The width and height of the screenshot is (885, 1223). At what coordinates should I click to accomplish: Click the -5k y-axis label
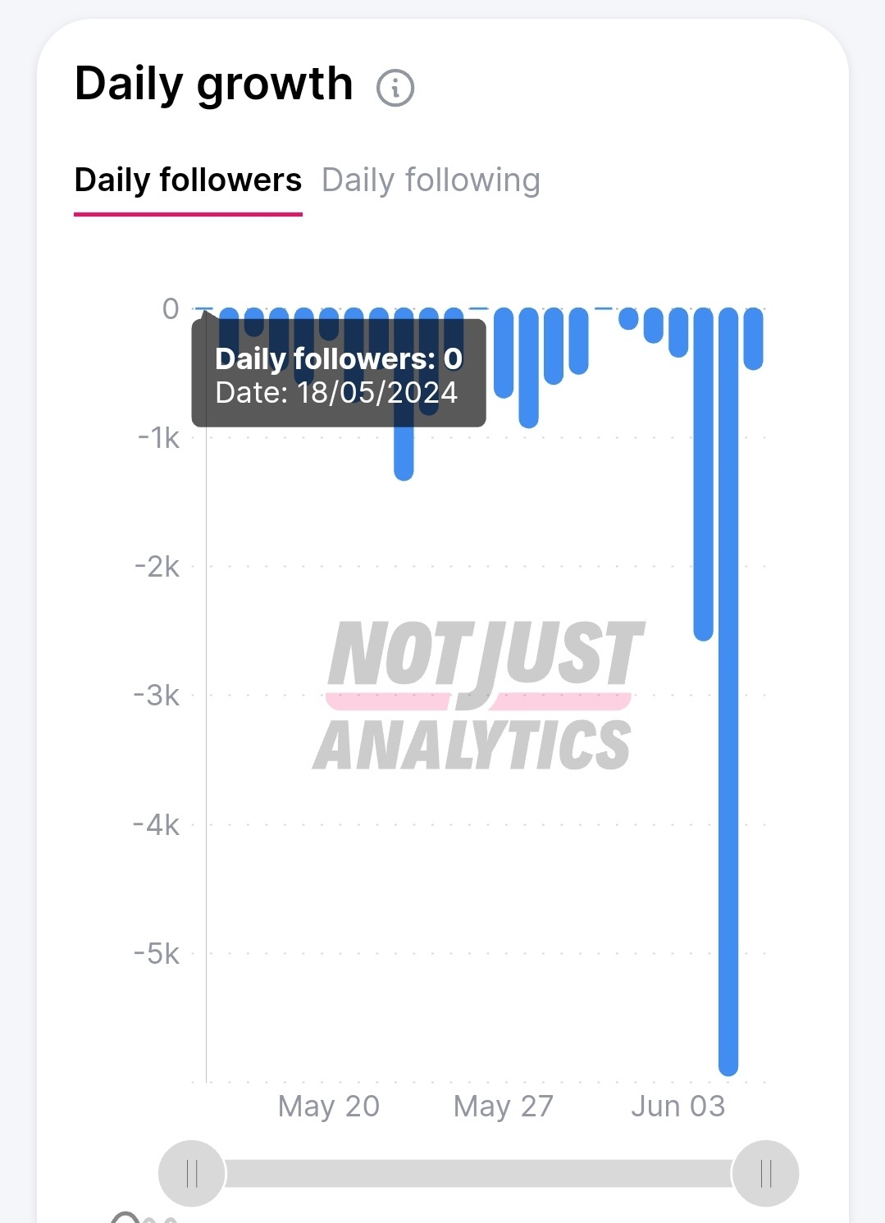coord(156,954)
